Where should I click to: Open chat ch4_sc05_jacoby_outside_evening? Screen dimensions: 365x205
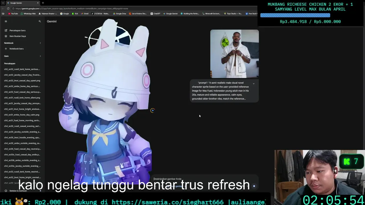point(22,132)
